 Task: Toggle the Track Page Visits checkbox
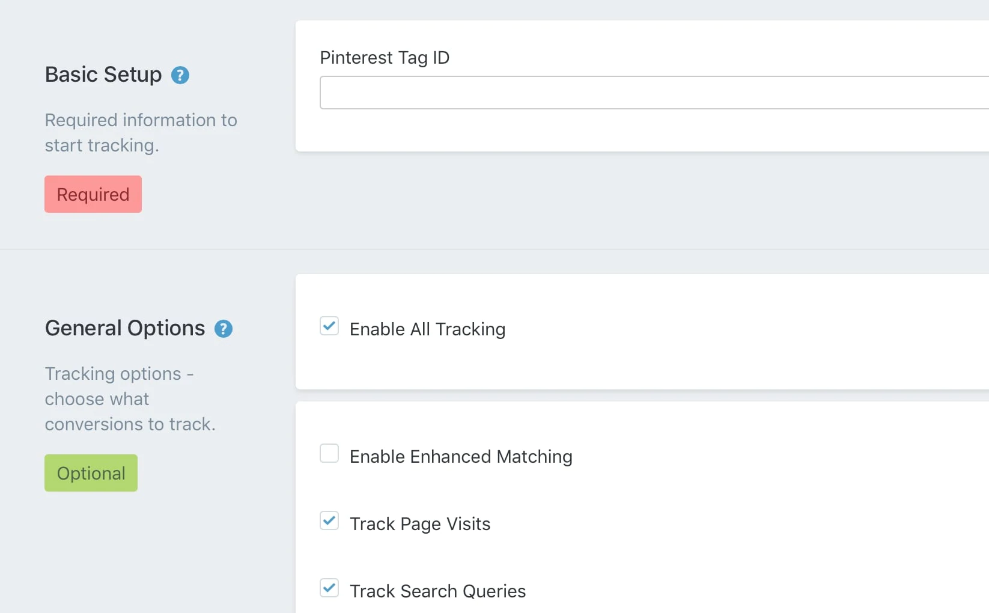(x=329, y=520)
